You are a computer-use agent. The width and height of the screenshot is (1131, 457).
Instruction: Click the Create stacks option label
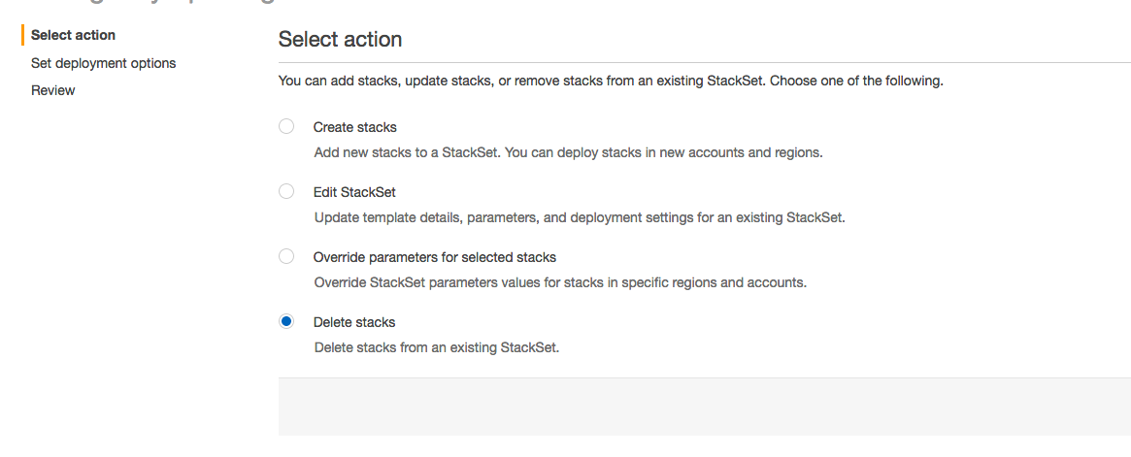click(x=355, y=127)
